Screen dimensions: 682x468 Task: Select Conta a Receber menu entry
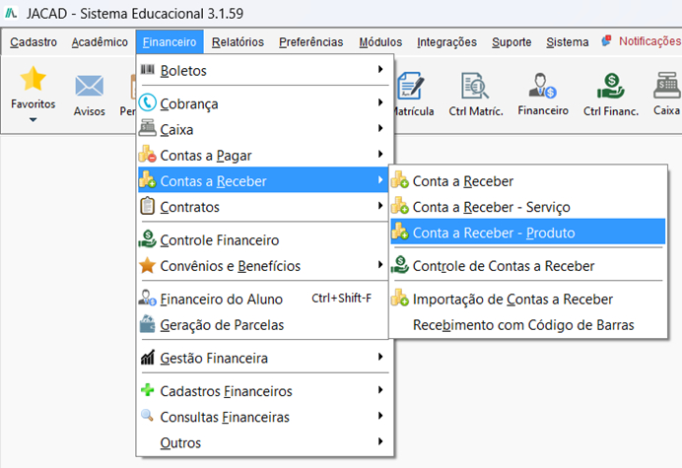click(528, 181)
